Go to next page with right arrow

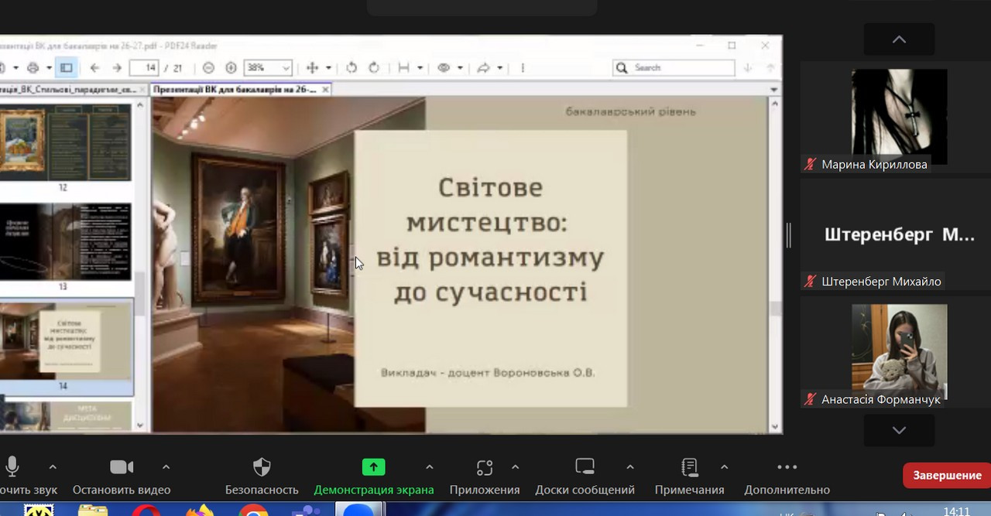pos(116,68)
